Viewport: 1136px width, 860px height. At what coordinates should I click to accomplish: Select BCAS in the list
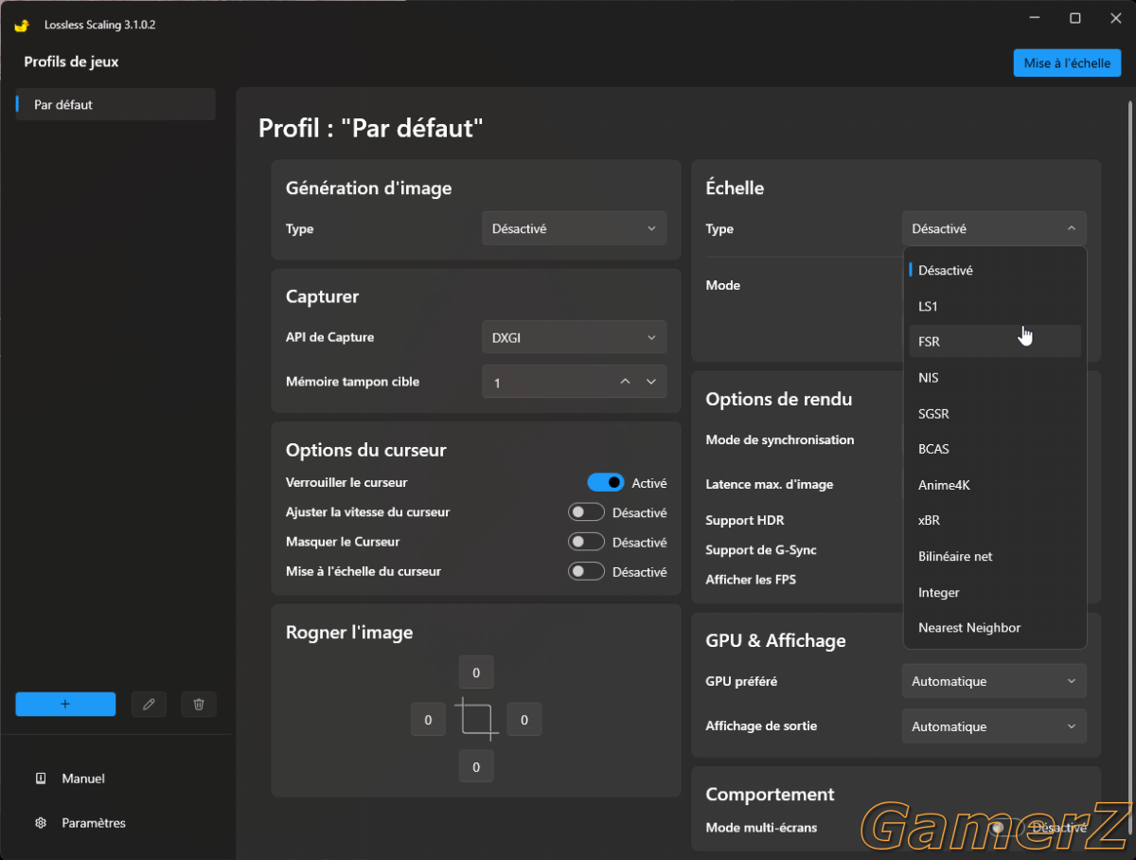995,449
